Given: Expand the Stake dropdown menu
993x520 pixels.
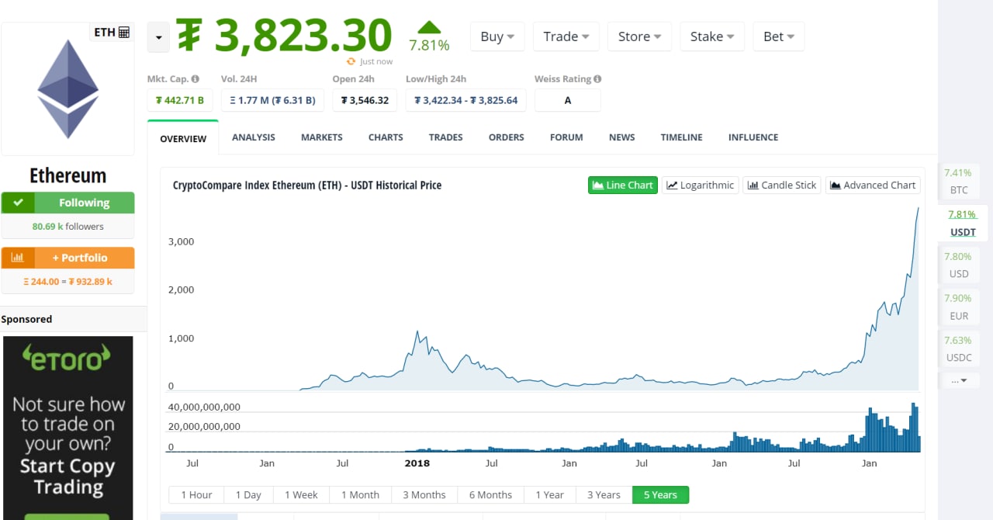Looking at the screenshot, I should (712, 36).
